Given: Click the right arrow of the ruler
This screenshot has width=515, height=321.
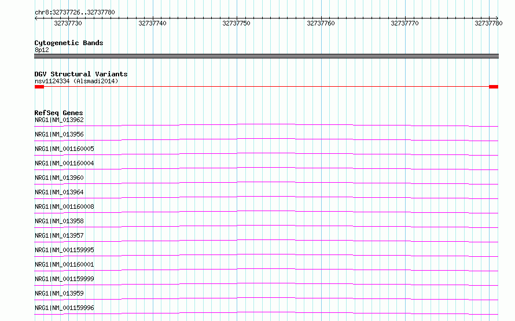Looking at the screenshot, I should point(496,18).
